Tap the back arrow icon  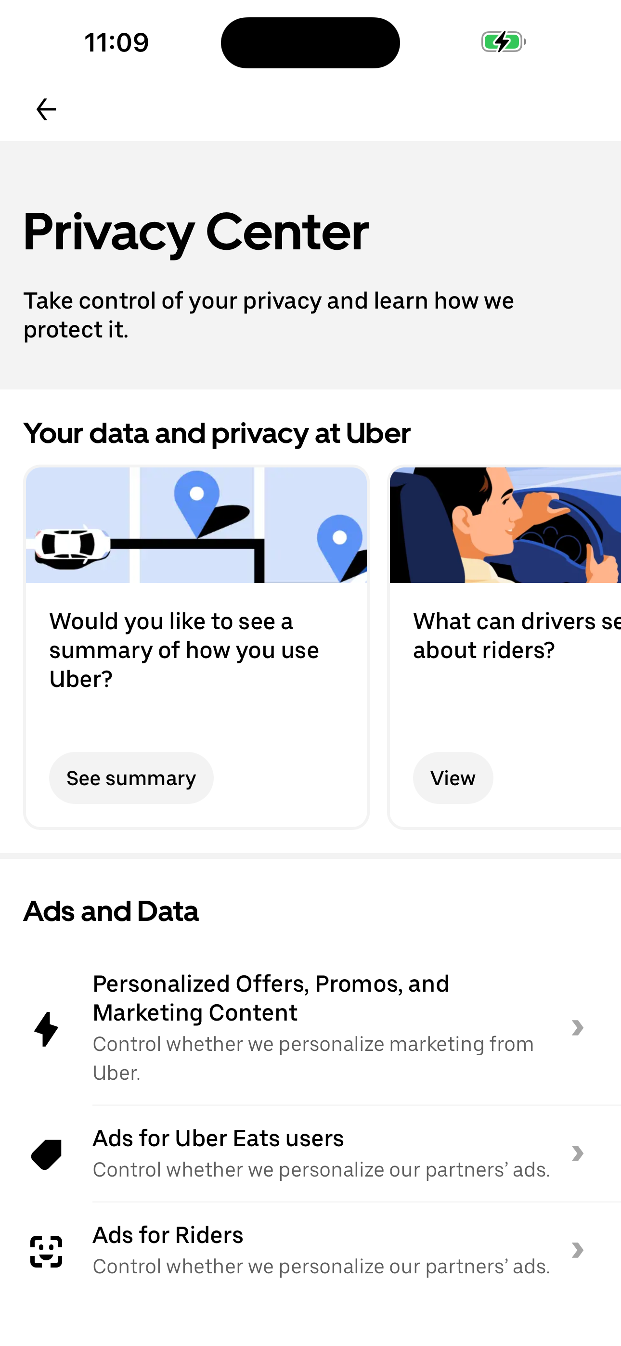click(46, 109)
